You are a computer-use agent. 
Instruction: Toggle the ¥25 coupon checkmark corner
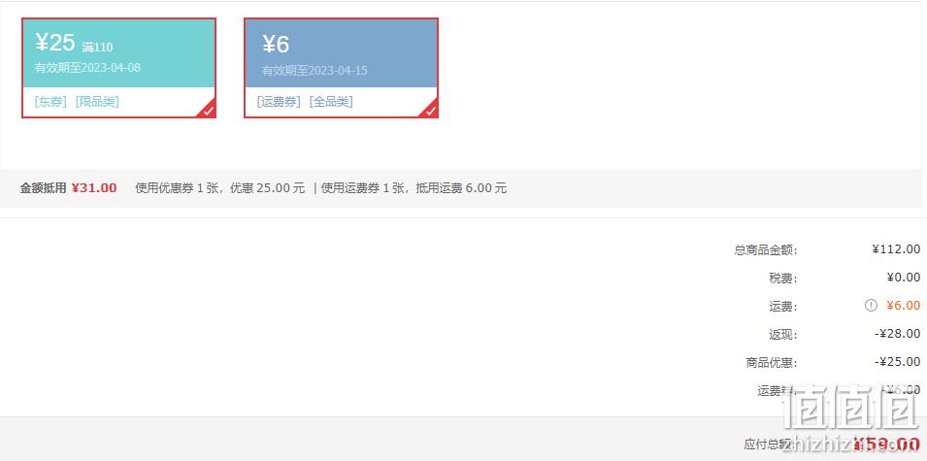click(208, 110)
